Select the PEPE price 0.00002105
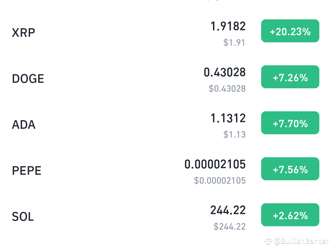This screenshot has width=331, height=248. 215,165
